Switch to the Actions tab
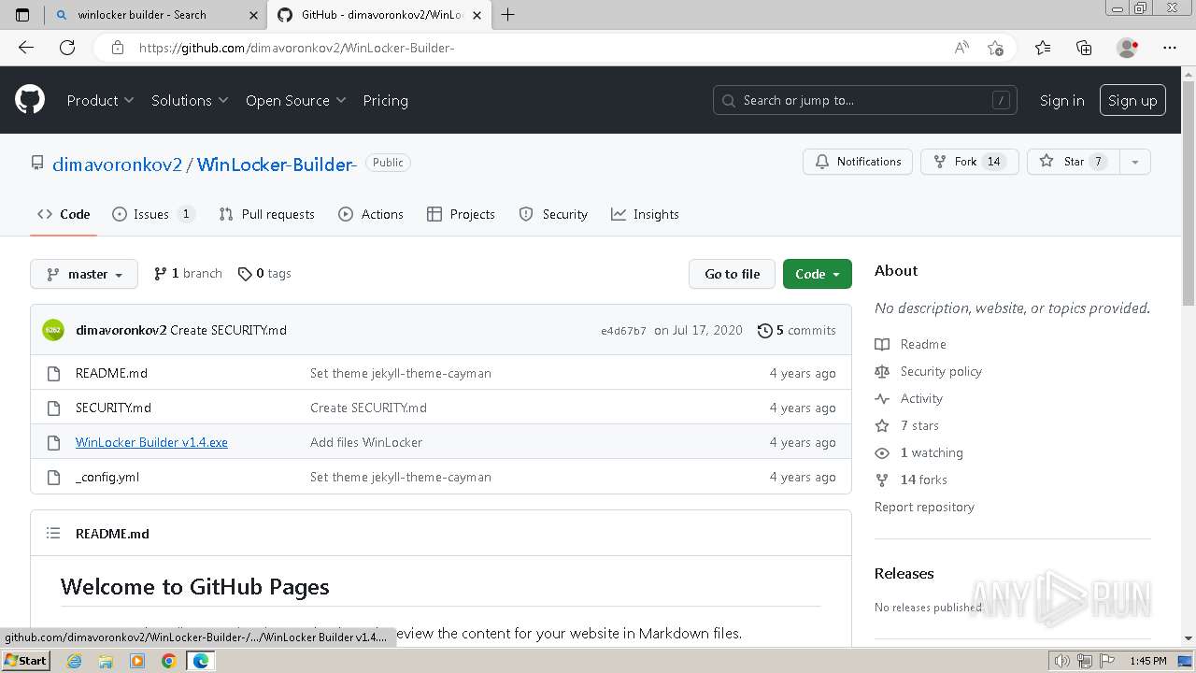Viewport: 1196px width, 673px height. [x=371, y=214]
